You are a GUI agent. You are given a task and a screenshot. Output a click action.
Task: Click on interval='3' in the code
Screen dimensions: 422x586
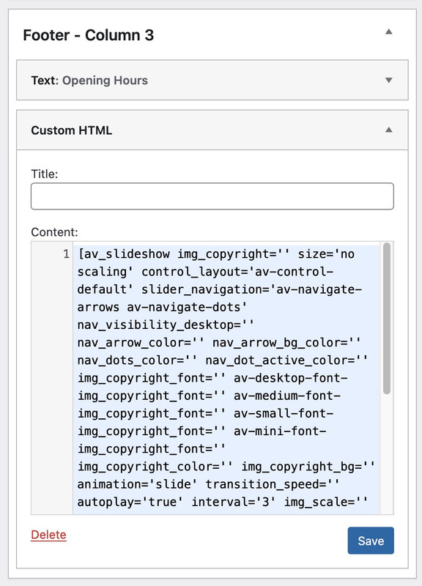234,502
